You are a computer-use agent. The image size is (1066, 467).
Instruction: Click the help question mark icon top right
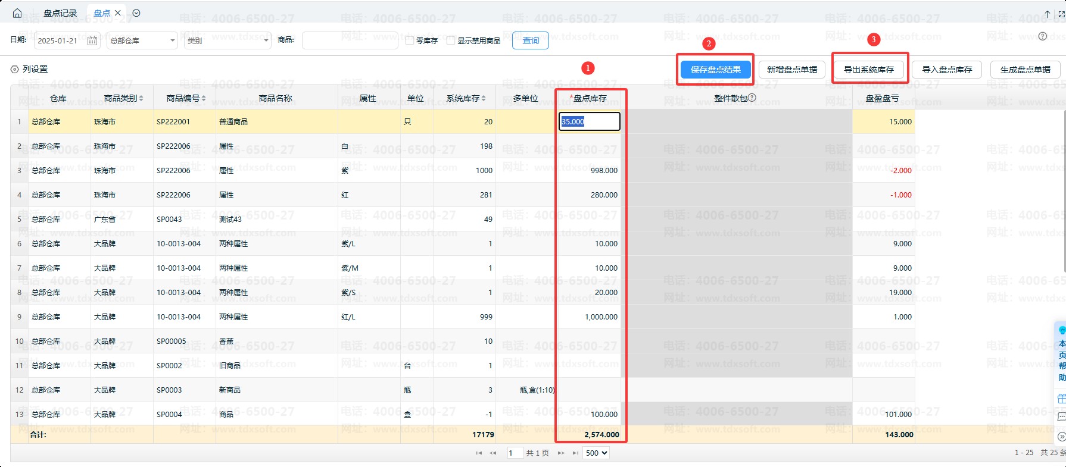pyautogui.click(x=1042, y=36)
